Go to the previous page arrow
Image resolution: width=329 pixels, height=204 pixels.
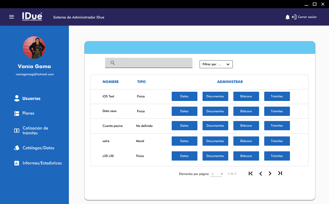[x=261, y=174]
